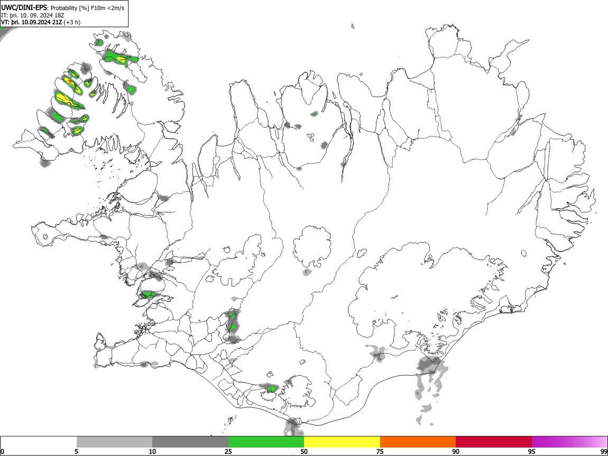Click legend tick label 90
608x456 pixels.
coord(456,452)
